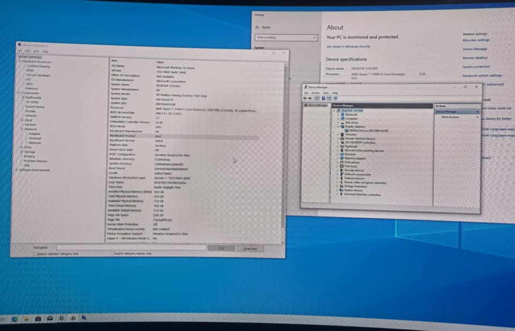The height and width of the screenshot is (331, 515).
Task: Open the File menu in Device Manager
Action: [x=306, y=93]
